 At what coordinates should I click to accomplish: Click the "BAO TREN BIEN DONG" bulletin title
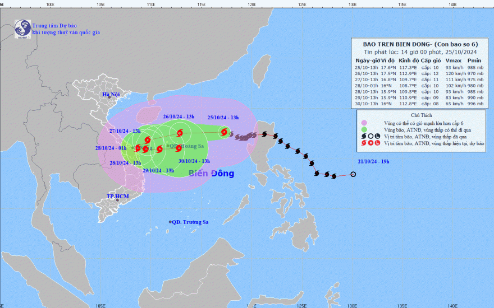tap(393, 43)
